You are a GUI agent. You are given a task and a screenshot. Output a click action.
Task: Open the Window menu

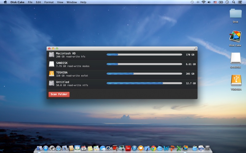click(72, 2)
